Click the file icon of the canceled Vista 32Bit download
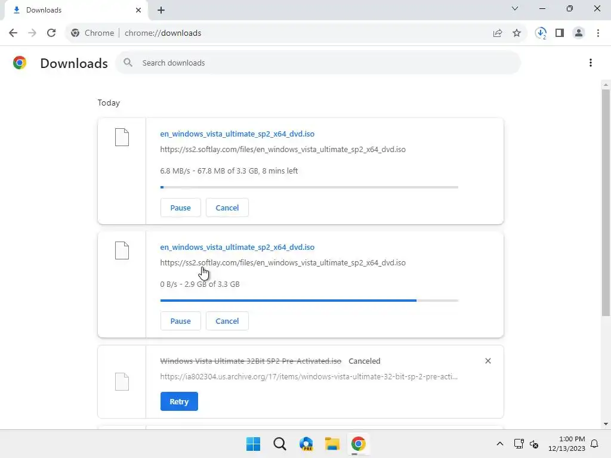The height and width of the screenshot is (458, 611). click(122, 382)
